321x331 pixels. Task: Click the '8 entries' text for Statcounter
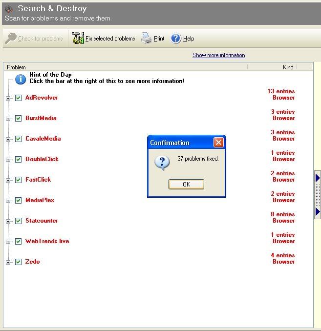(282, 214)
